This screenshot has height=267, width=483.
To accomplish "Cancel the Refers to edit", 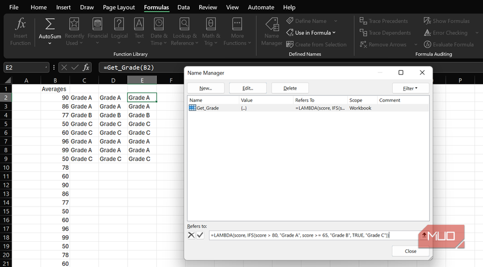I will (191, 235).
